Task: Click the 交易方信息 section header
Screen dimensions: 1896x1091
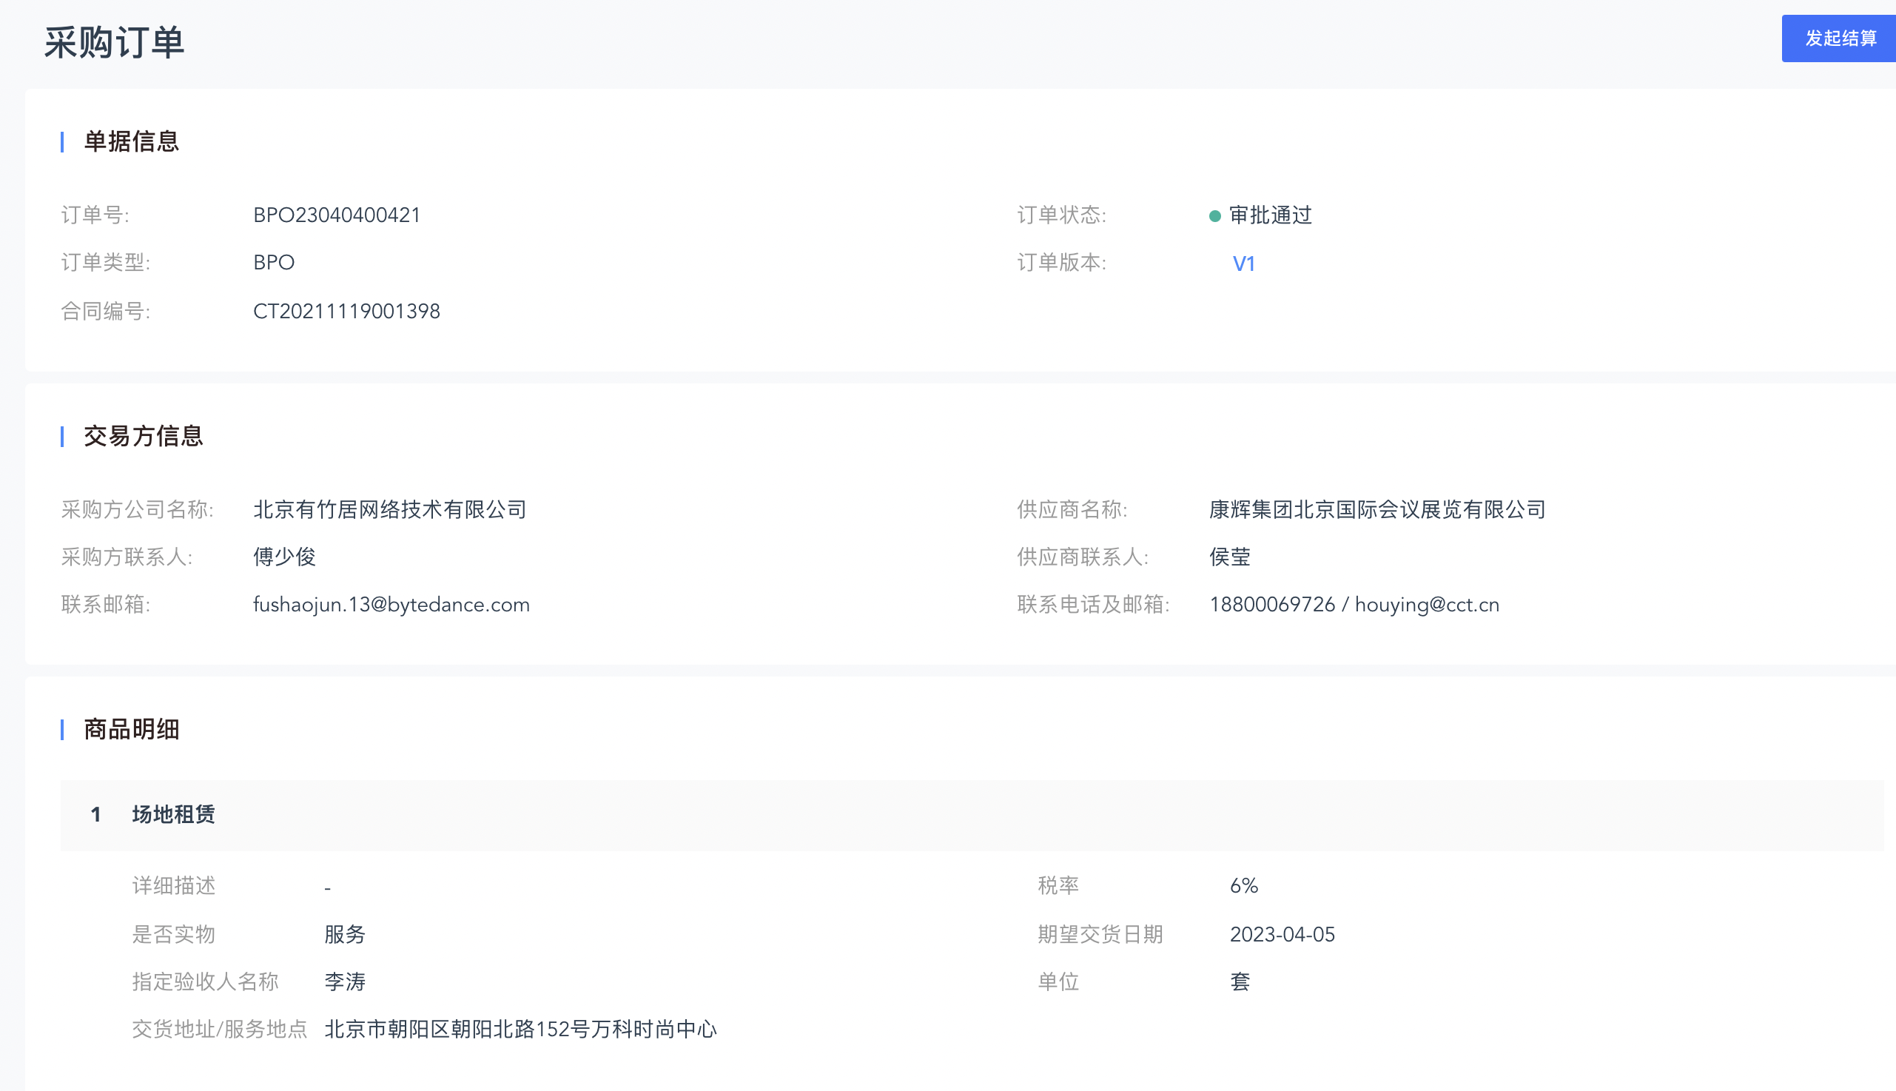Action: tap(143, 436)
